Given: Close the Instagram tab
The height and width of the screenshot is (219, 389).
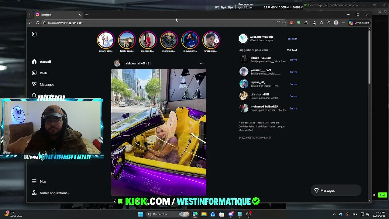Looking at the screenshot, I should click(x=80, y=15).
